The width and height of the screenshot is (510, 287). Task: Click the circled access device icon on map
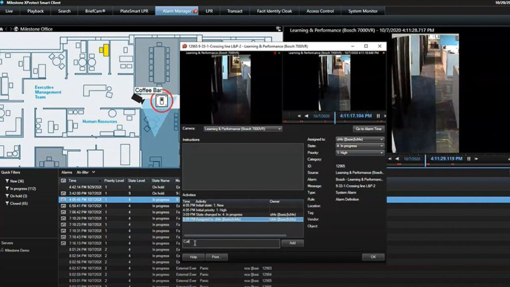tap(161, 101)
